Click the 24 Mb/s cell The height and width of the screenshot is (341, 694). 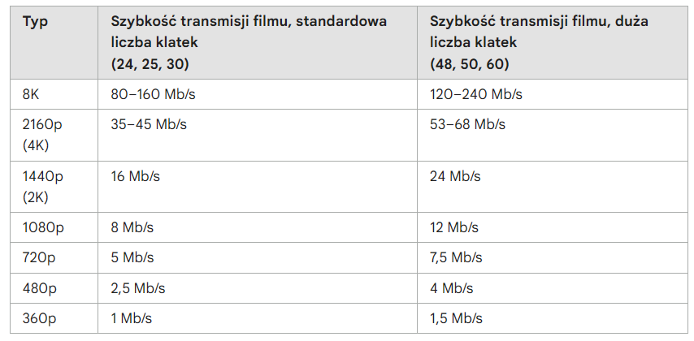[x=456, y=176]
